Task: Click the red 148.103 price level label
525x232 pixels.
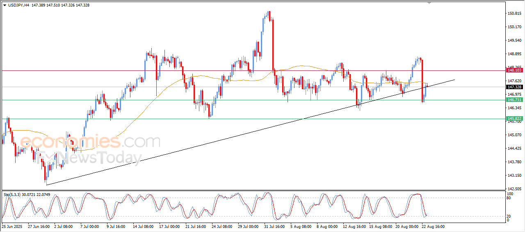Action: [514, 70]
